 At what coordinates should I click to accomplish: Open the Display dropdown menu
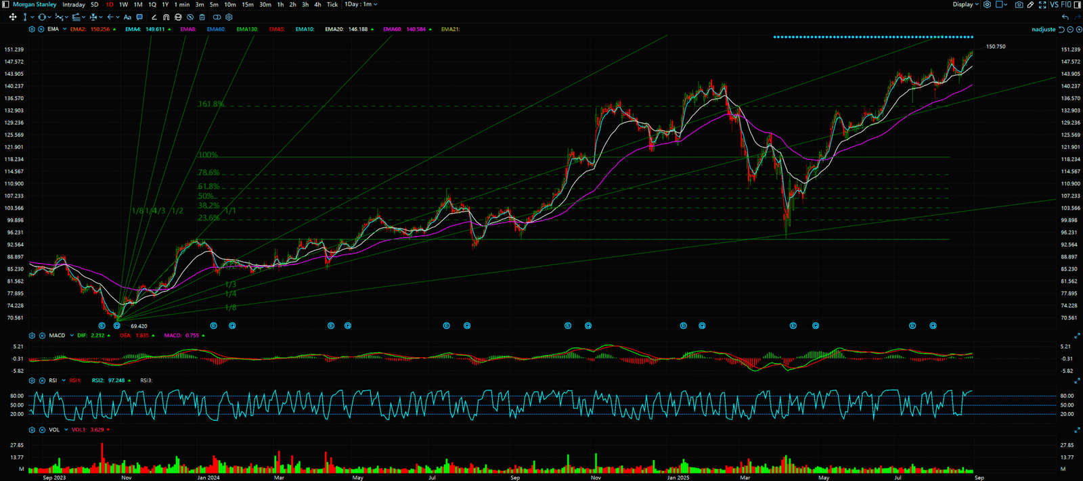pos(966,5)
